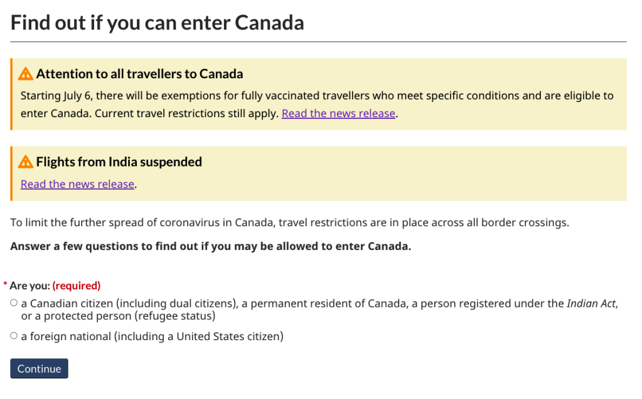Click the red asterisk before 'Are you'
The width and height of the screenshot is (642, 399).
coord(6,285)
